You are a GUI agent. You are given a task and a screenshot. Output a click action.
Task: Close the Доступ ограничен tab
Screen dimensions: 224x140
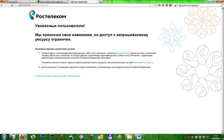click(x=98, y=1)
